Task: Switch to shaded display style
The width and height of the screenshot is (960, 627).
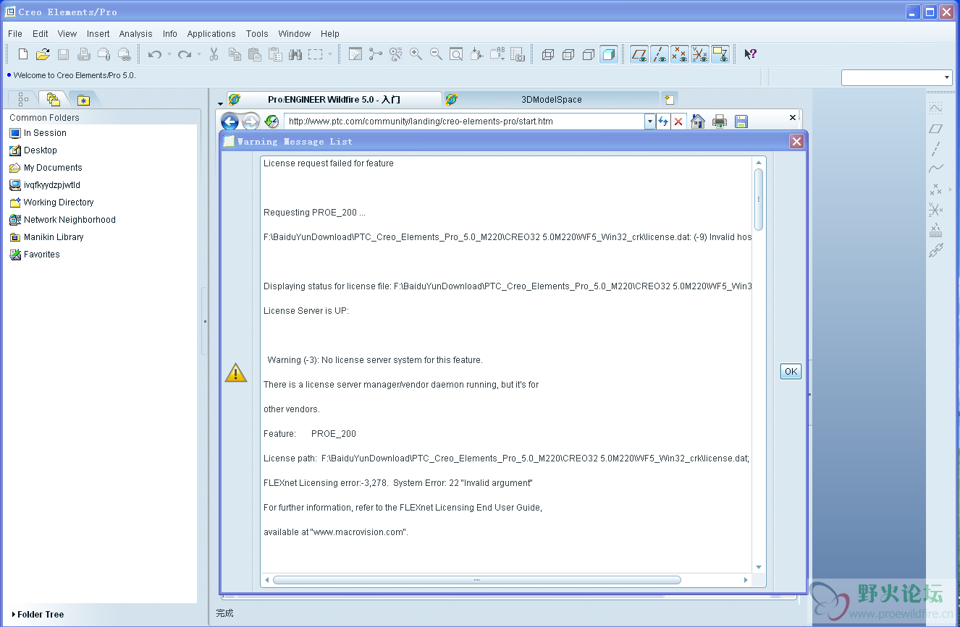Action: click(x=609, y=54)
